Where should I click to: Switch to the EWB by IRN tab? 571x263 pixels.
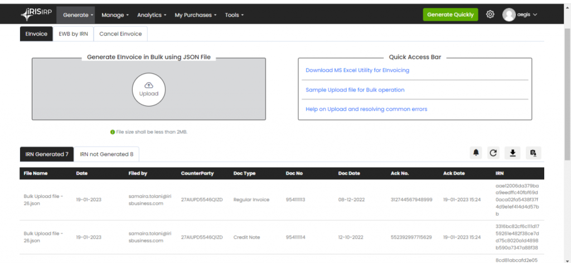(72, 34)
